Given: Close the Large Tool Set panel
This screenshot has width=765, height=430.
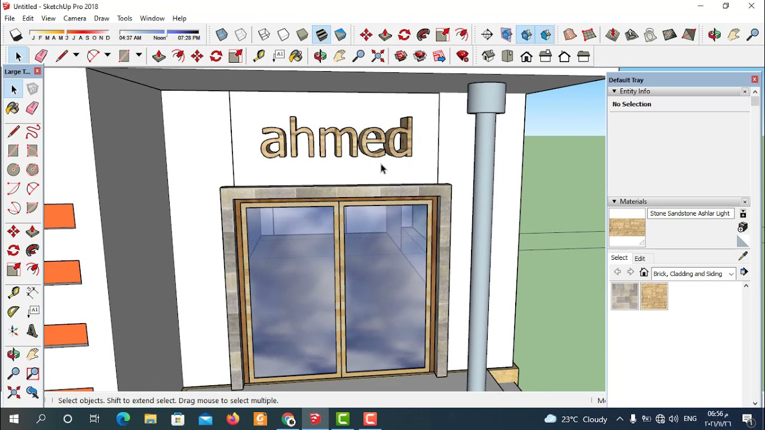Looking at the screenshot, I should click(37, 71).
